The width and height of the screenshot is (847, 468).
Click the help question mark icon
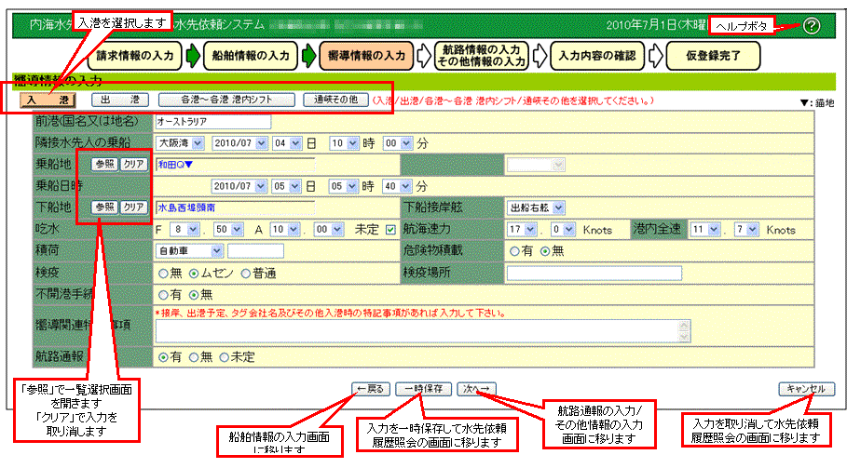(811, 26)
